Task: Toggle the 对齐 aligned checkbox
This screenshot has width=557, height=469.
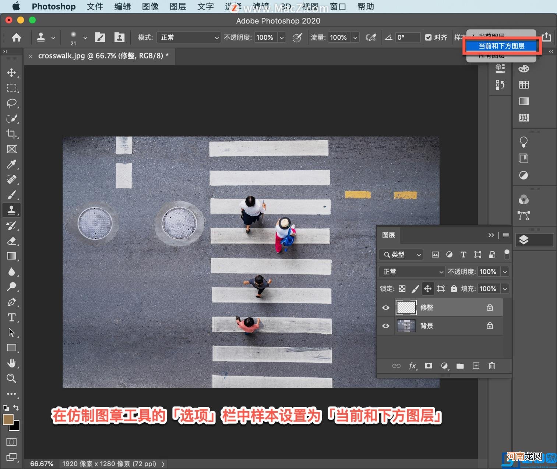Action: tap(428, 37)
